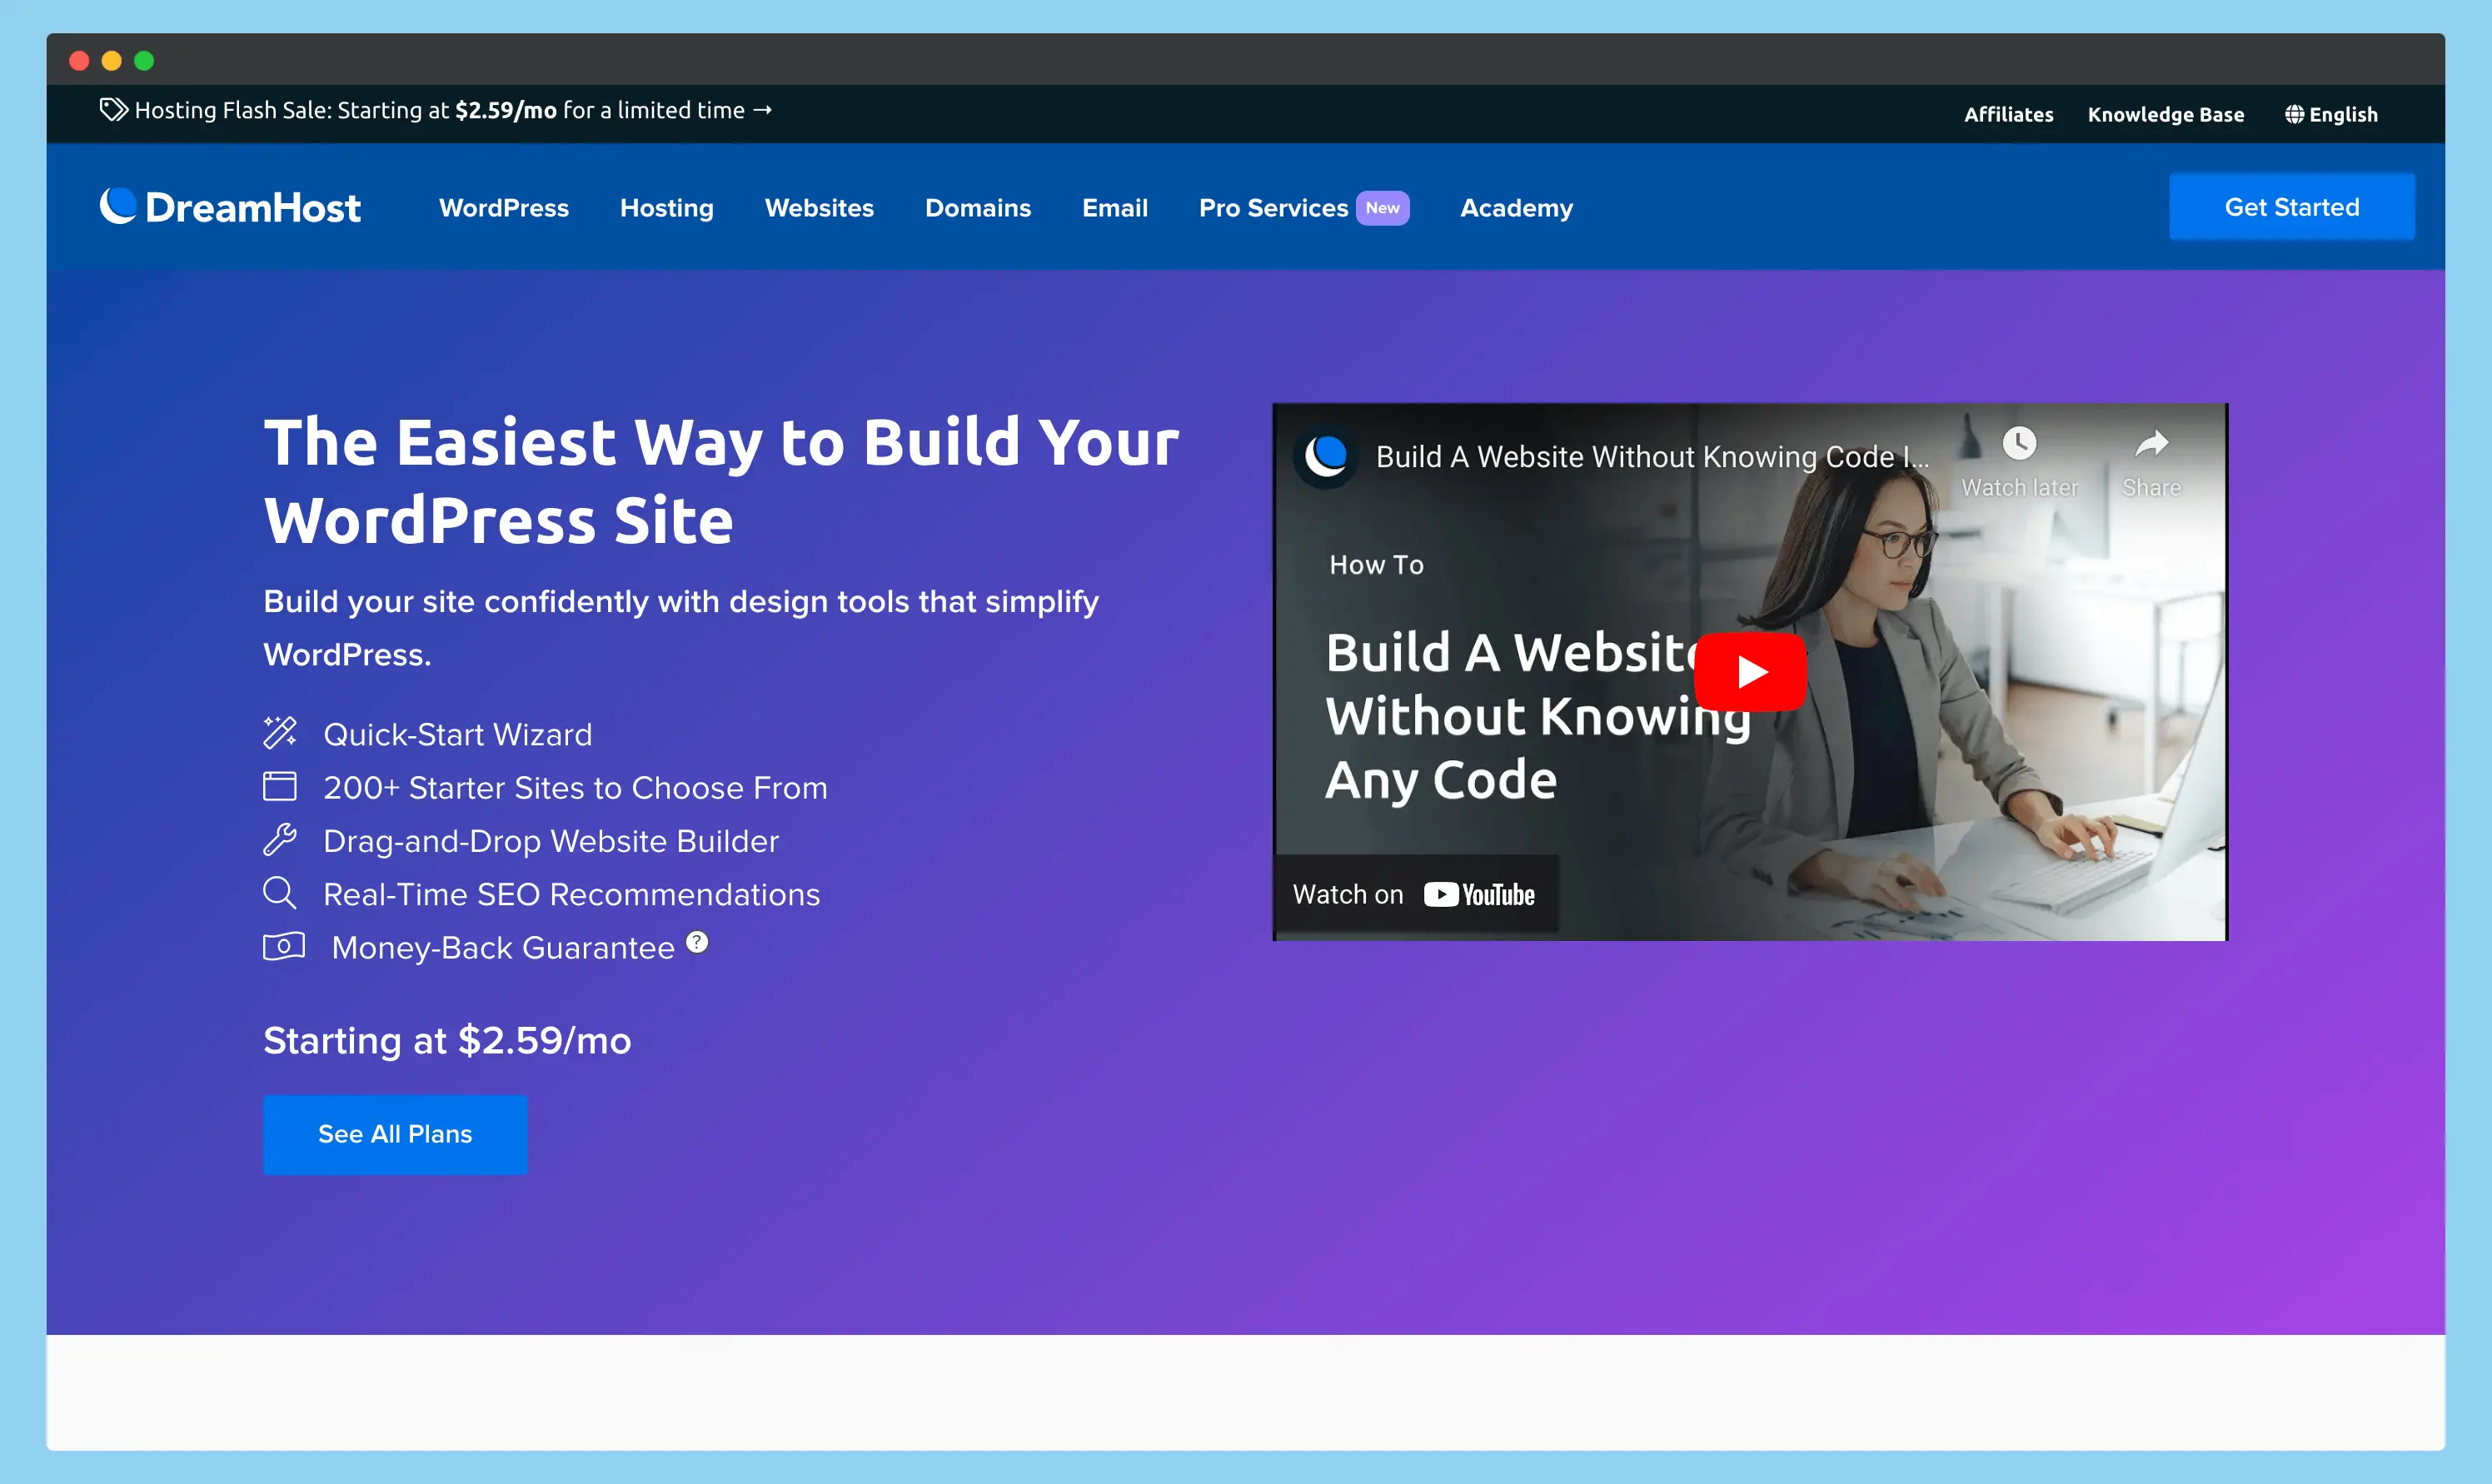This screenshot has width=2492, height=1484.
Task: Click the 200+ Starter Sites browser icon
Action: 280,787
